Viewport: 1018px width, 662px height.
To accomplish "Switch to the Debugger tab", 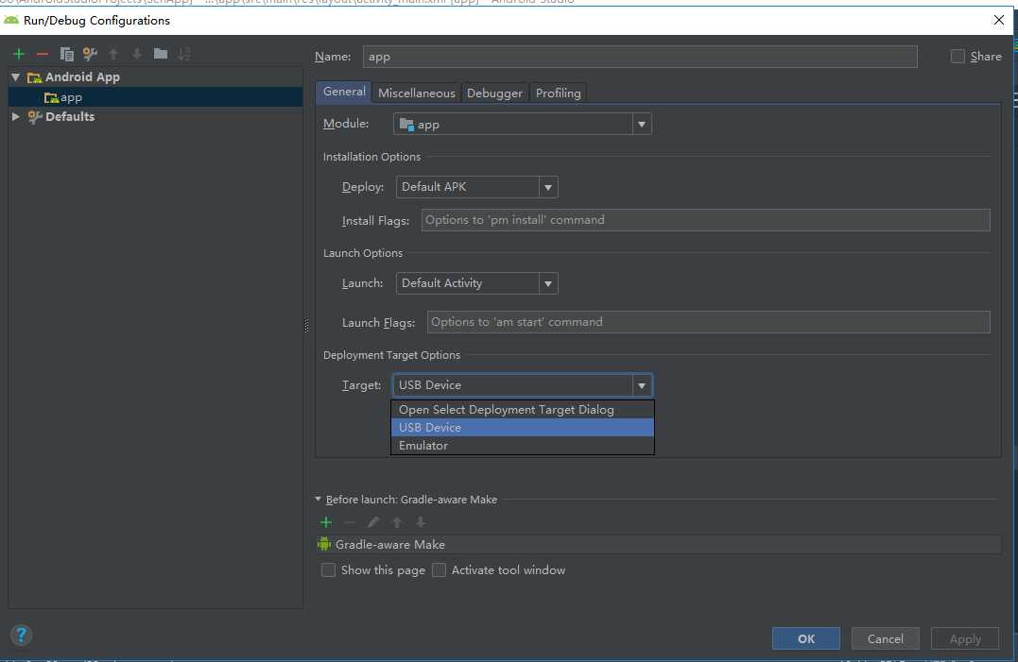I will pyautogui.click(x=494, y=93).
